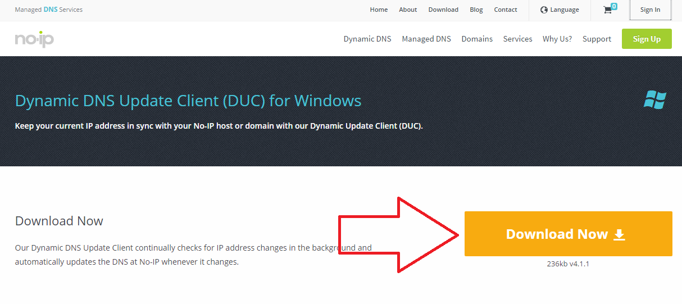Open the Support menu
The image size is (682, 304).
pos(597,39)
